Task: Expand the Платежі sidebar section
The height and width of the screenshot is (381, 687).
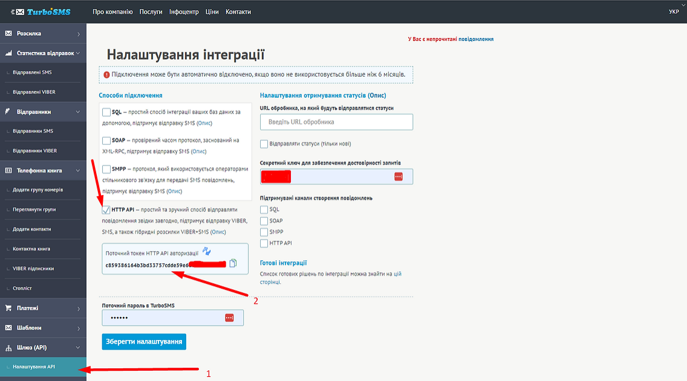Action: click(79, 309)
